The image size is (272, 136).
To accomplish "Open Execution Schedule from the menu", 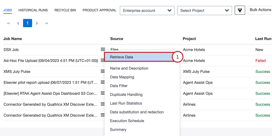I will (x=127, y=121).
